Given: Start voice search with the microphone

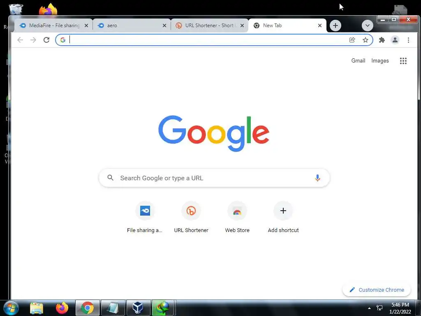Looking at the screenshot, I should coord(317,178).
